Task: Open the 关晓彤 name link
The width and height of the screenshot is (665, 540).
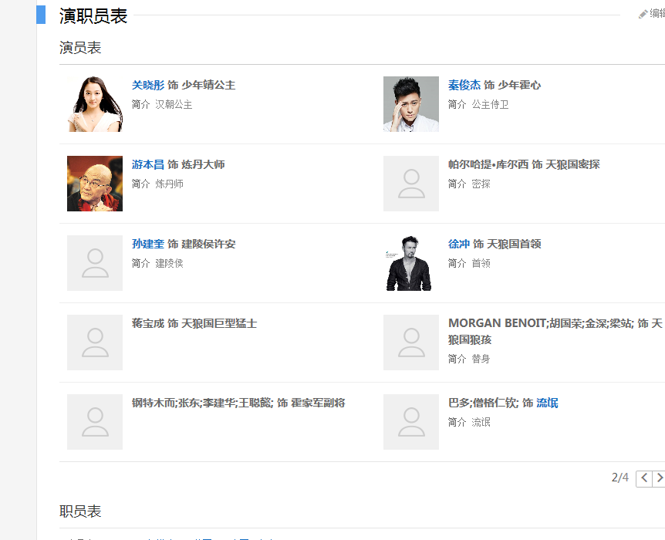Action: click(x=148, y=85)
